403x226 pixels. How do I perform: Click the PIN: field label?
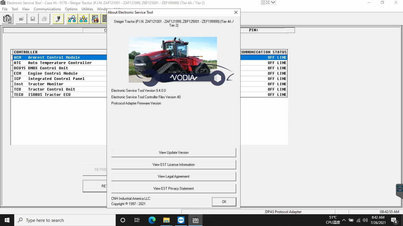[254, 30]
